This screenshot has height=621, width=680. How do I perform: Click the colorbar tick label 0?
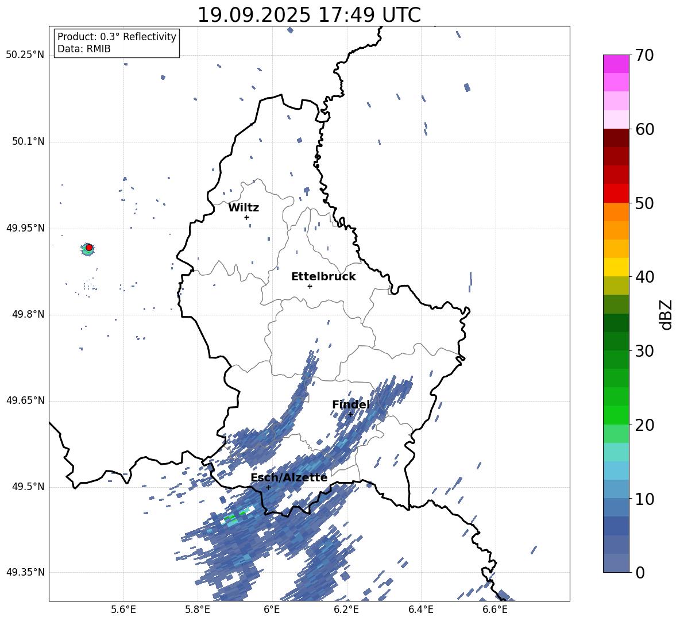pyautogui.click(x=640, y=573)
